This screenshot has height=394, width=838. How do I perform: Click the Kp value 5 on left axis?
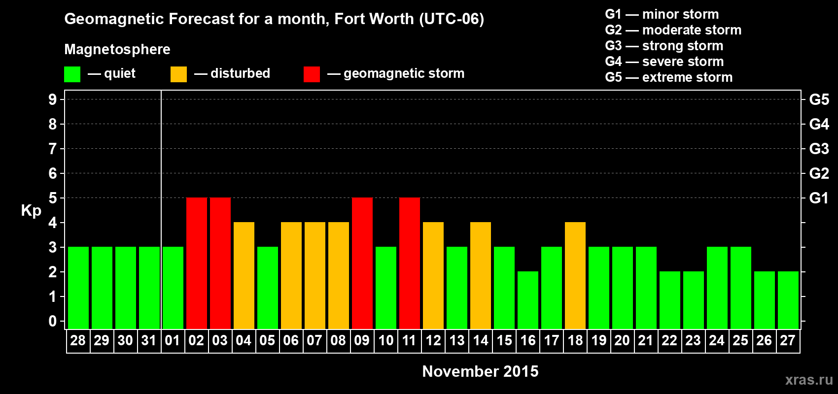(x=53, y=198)
